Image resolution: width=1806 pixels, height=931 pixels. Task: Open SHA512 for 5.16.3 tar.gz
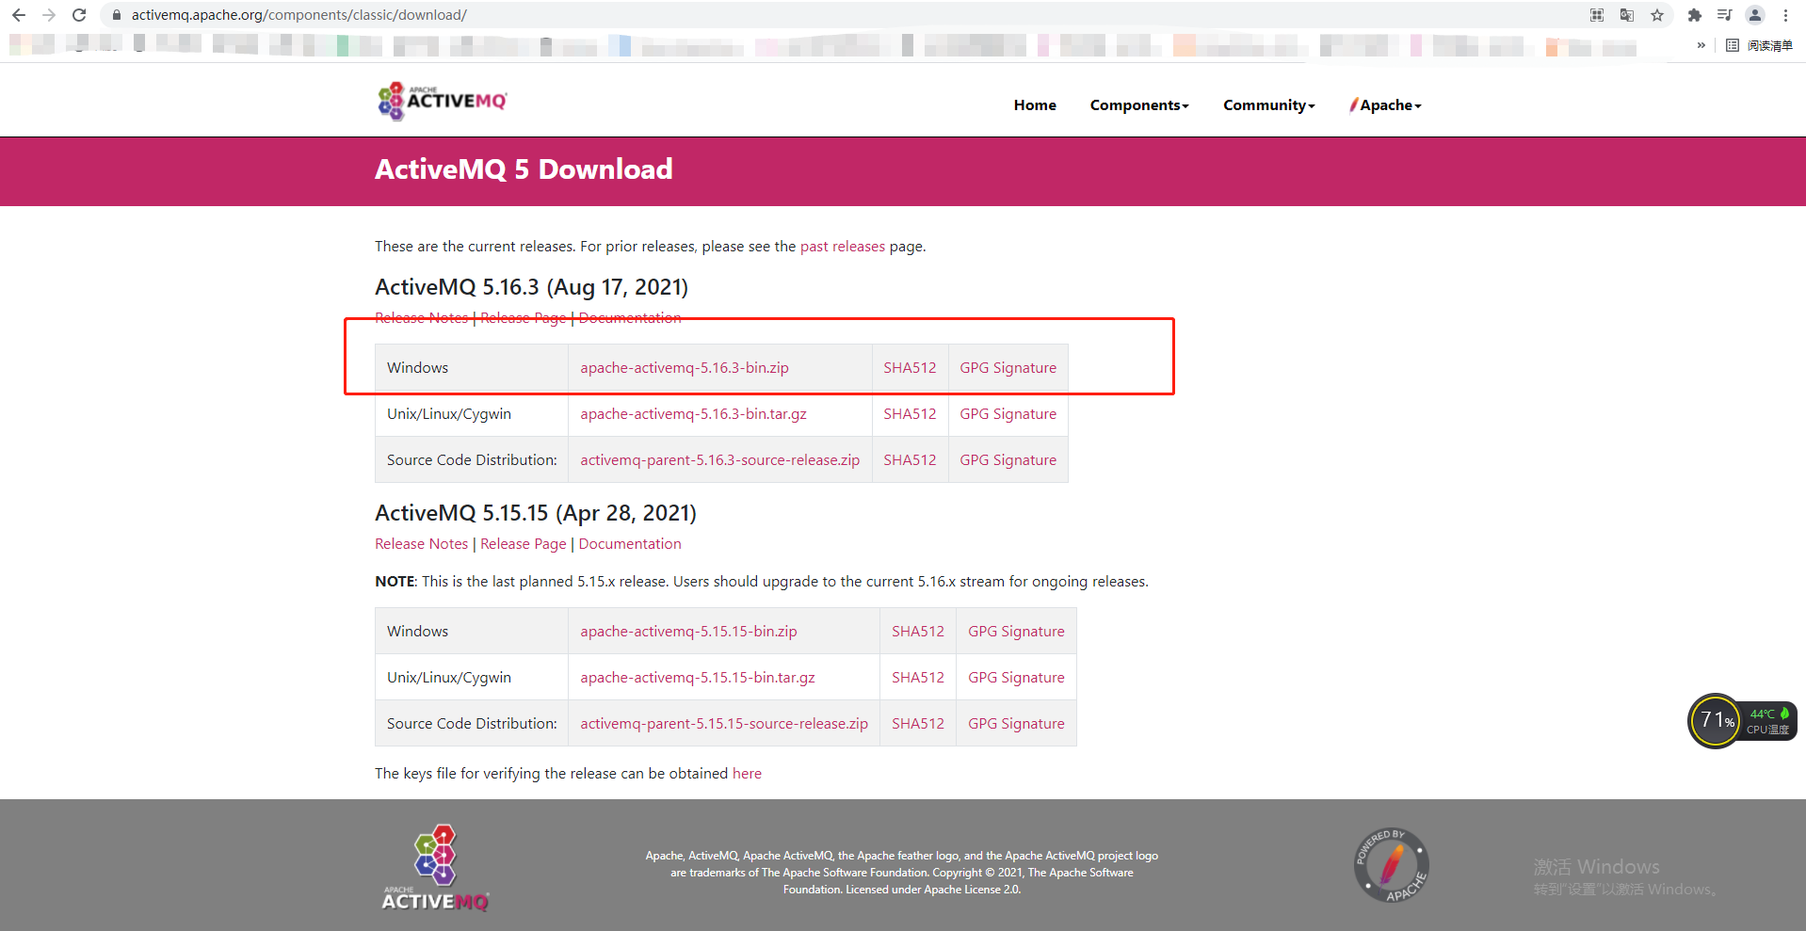[x=910, y=414]
